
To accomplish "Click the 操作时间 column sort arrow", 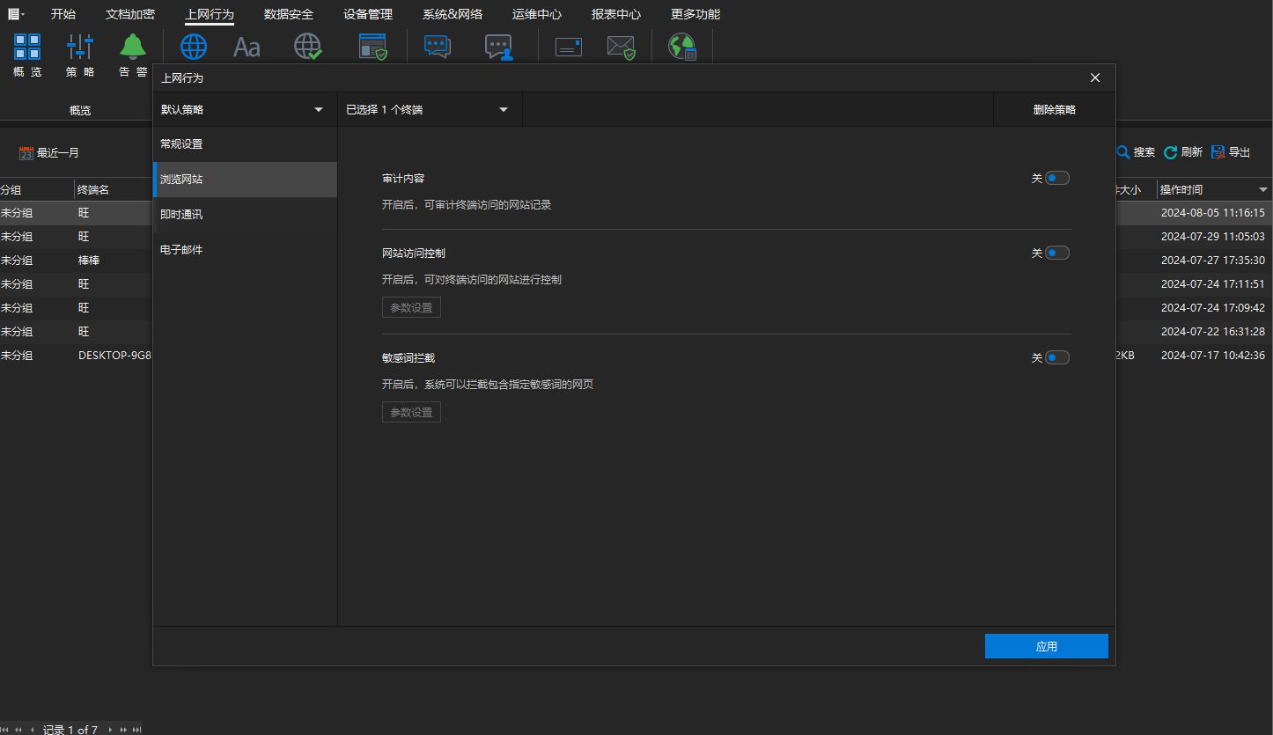I will [1263, 189].
